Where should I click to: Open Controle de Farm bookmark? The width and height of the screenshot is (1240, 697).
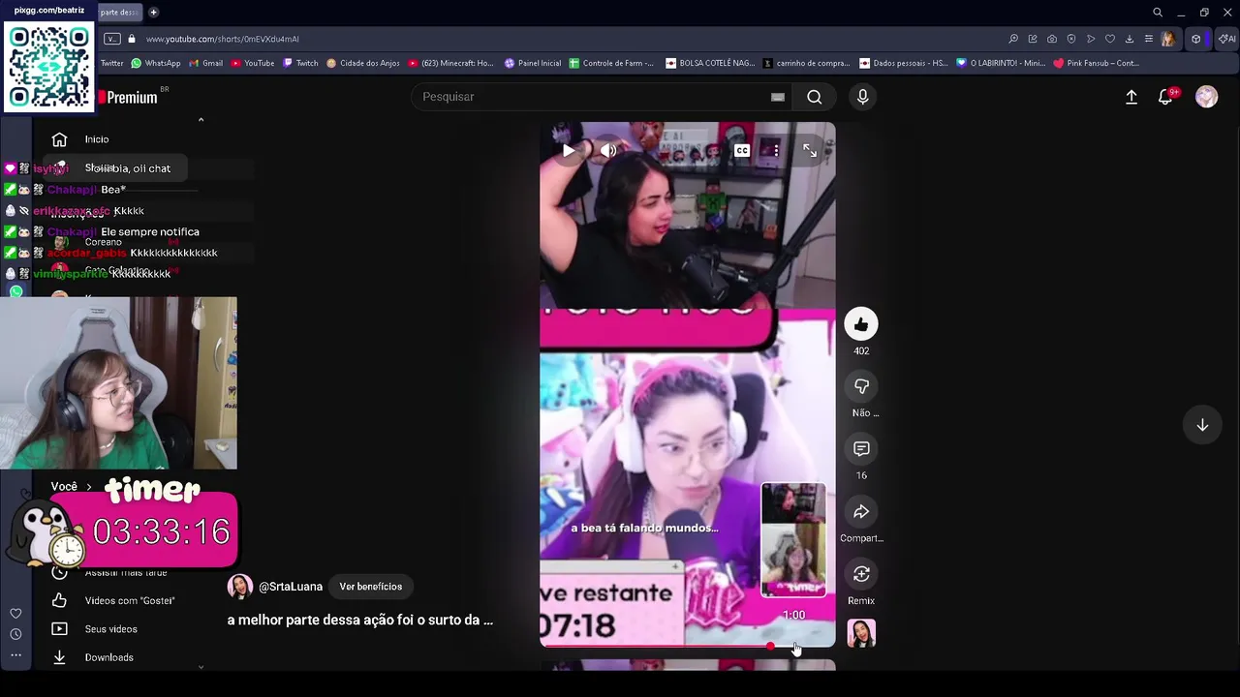611,63
